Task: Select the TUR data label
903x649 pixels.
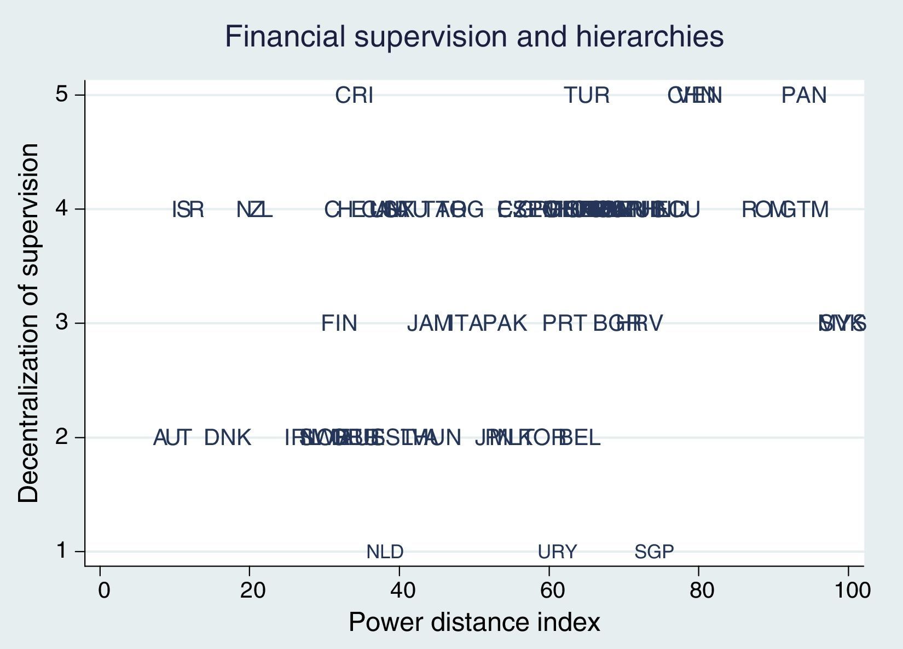Action: tap(587, 96)
